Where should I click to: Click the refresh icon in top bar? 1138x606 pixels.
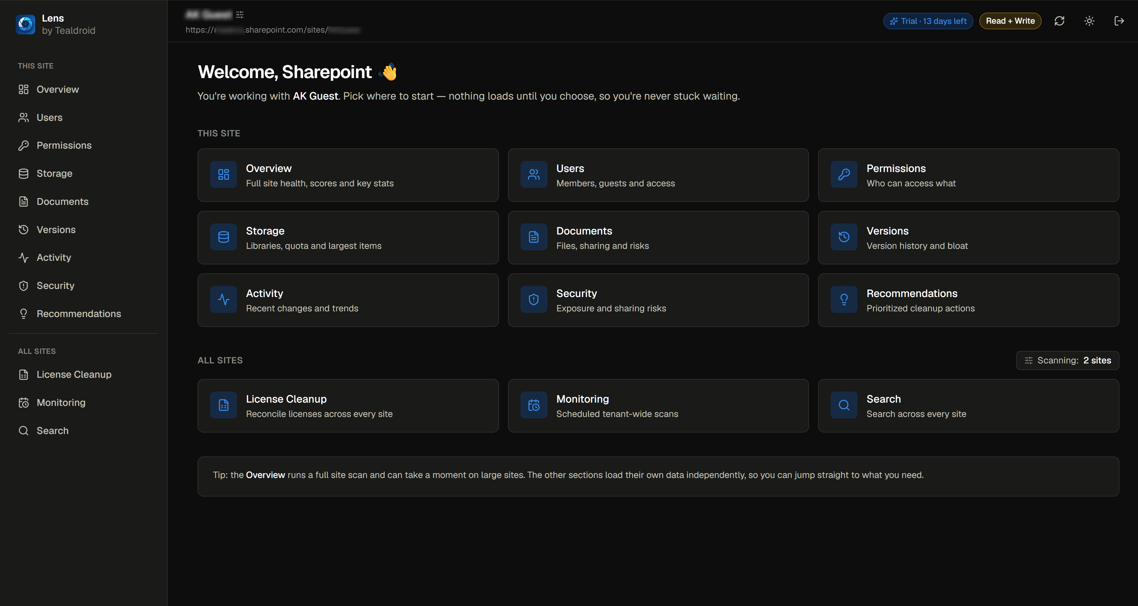pos(1059,21)
